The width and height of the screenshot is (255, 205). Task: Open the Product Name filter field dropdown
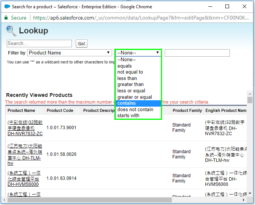pos(70,53)
